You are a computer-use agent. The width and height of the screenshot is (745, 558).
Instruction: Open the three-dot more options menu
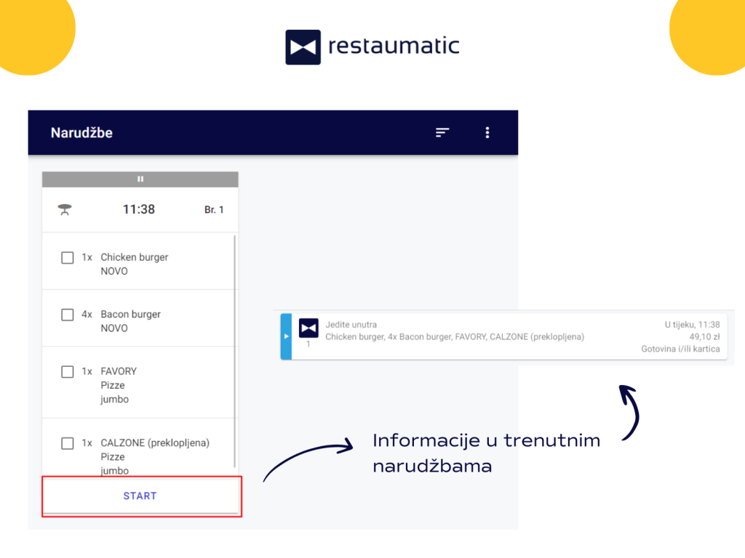coord(487,132)
